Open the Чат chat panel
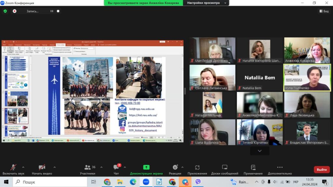 pos(116,168)
